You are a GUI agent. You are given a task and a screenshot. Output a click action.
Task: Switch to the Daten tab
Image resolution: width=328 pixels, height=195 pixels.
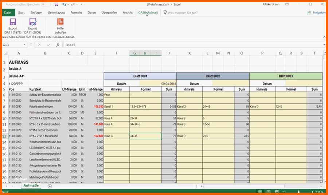pyautogui.click(x=91, y=12)
